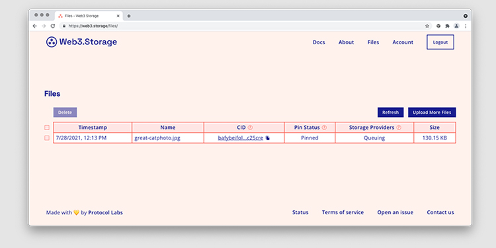The width and height of the screenshot is (496, 248).
Task: Click the Web3.Storage brand name text
Action: (88, 42)
